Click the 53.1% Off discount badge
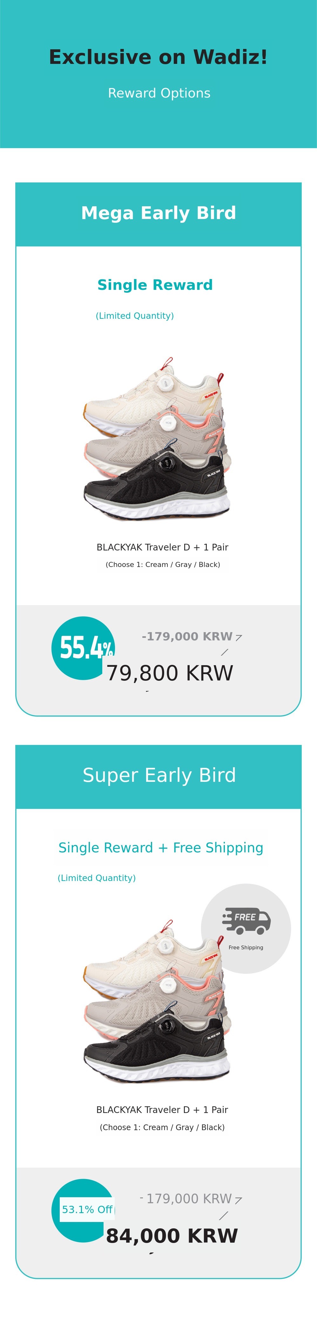The image size is (317, 1331). tap(87, 1209)
